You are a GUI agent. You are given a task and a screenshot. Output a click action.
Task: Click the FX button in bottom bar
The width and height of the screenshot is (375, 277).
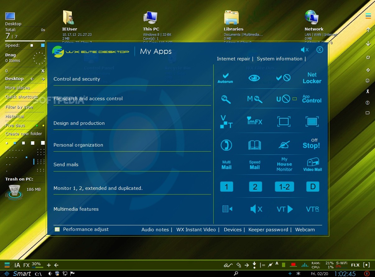click(26, 265)
